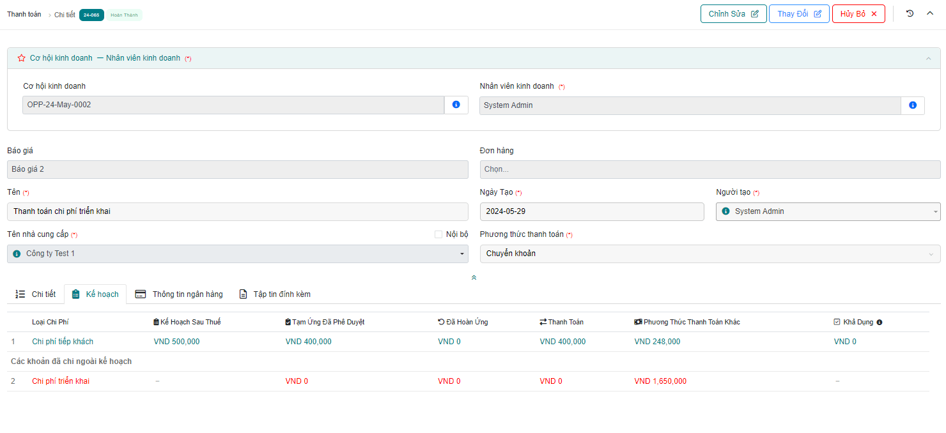Click info icon beside OPP-24-May-0002 field
The height and width of the screenshot is (433, 946).
click(x=456, y=105)
